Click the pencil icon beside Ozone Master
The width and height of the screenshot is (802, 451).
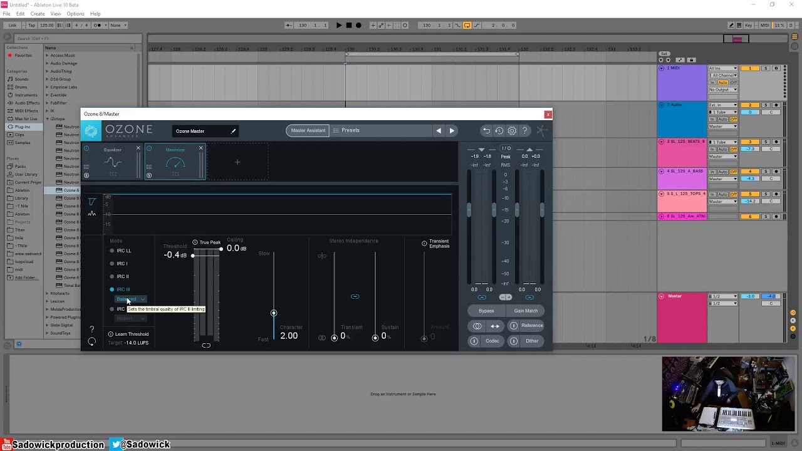click(233, 131)
